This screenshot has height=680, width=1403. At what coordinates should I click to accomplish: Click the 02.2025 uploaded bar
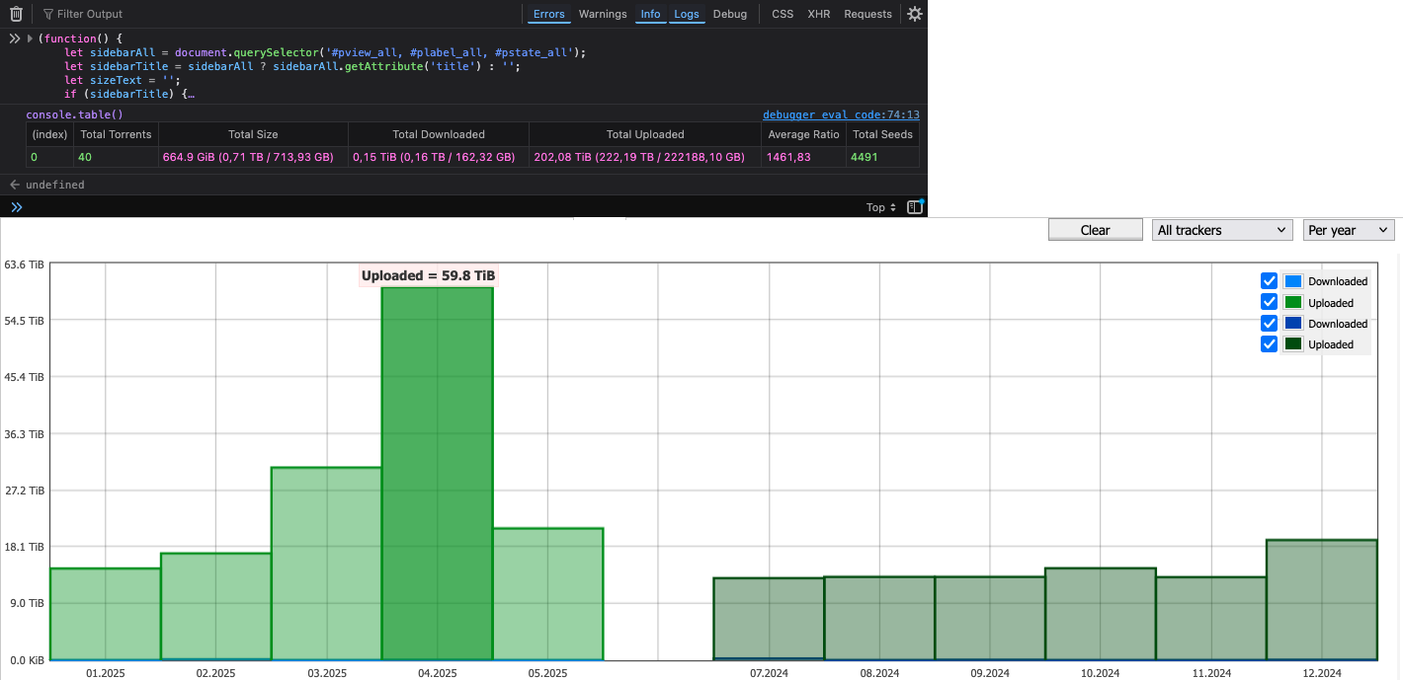[x=215, y=606]
